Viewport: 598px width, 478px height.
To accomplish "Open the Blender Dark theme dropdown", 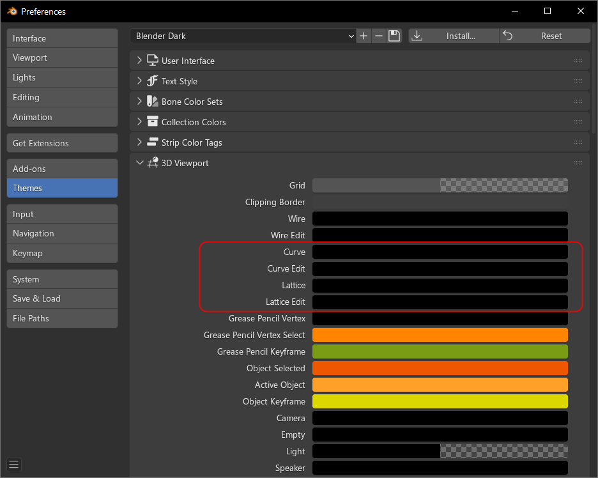I will point(243,36).
